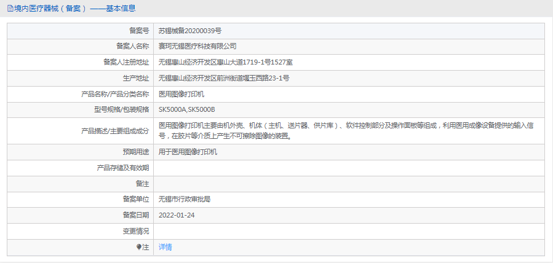Image resolution: width=553 pixels, height=263 pixels.
Task: Select the page title 境内医疗器械（备案）——基本信息
Action: (75, 9)
